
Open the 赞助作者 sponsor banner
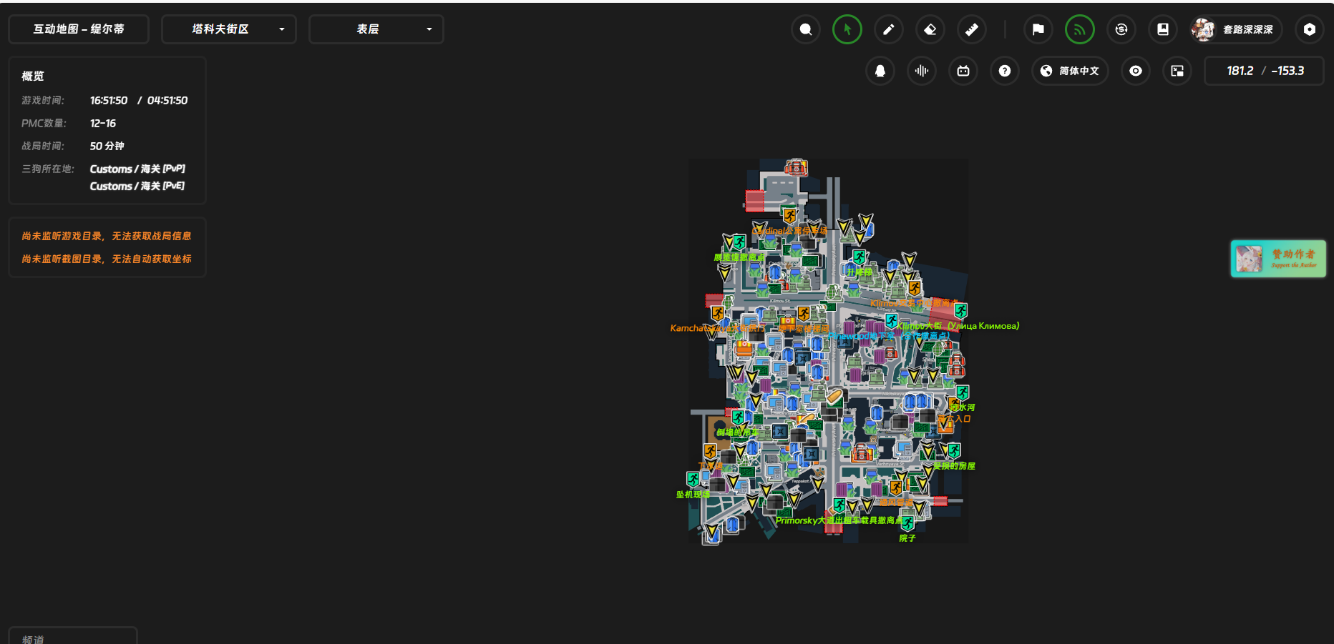(1278, 259)
